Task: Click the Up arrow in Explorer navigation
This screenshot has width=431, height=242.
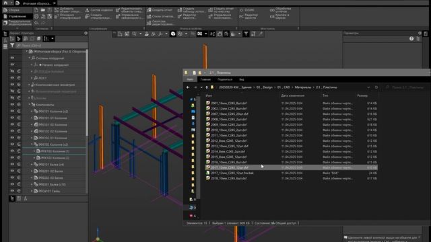Action: (207, 87)
